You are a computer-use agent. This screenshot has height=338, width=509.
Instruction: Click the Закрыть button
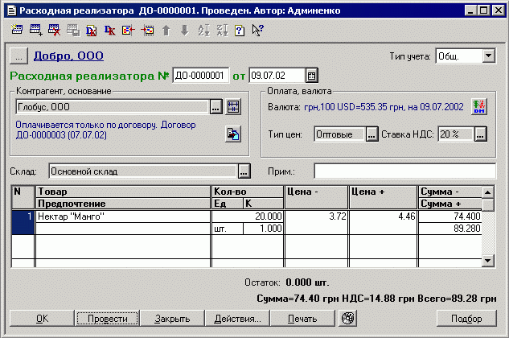[x=172, y=318]
